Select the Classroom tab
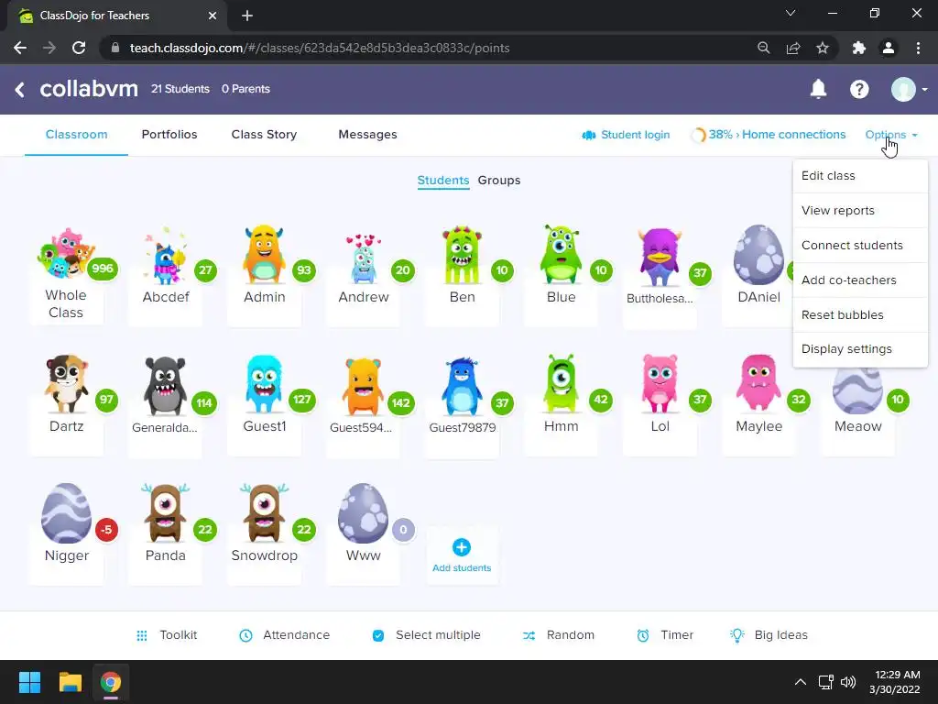The width and height of the screenshot is (938, 704). tap(77, 135)
